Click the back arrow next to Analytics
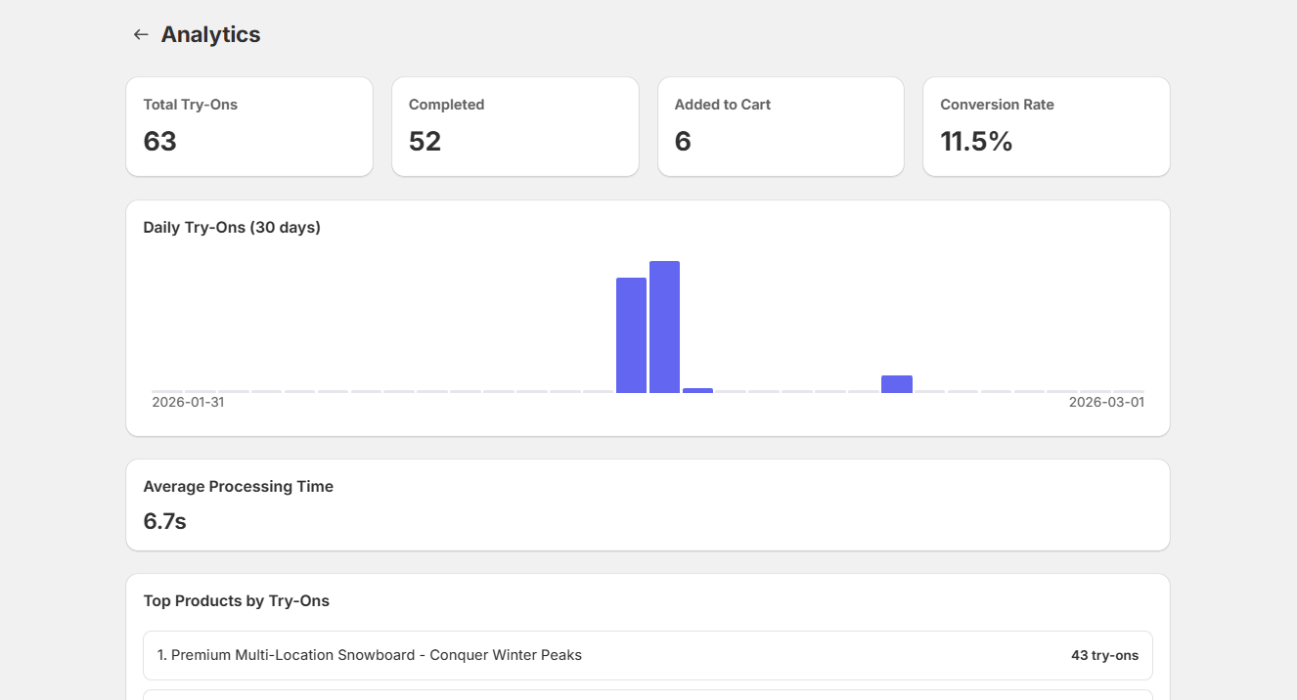 pyautogui.click(x=140, y=33)
